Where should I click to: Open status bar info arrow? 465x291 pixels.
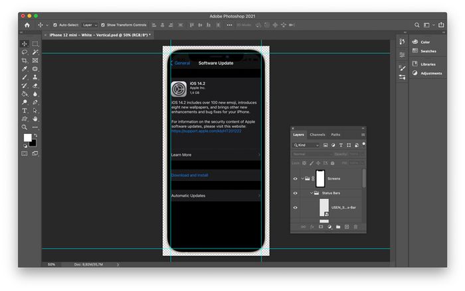(118, 264)
